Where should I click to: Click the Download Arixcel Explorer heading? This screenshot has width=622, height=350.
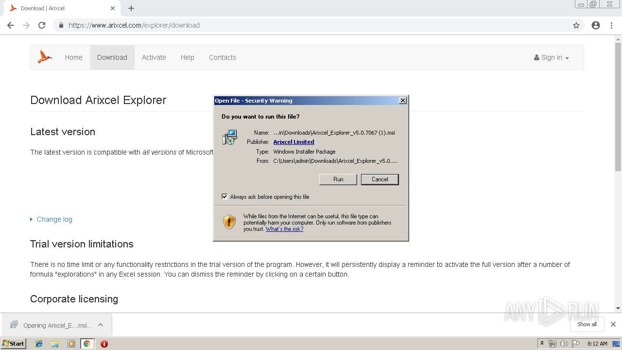98,100
